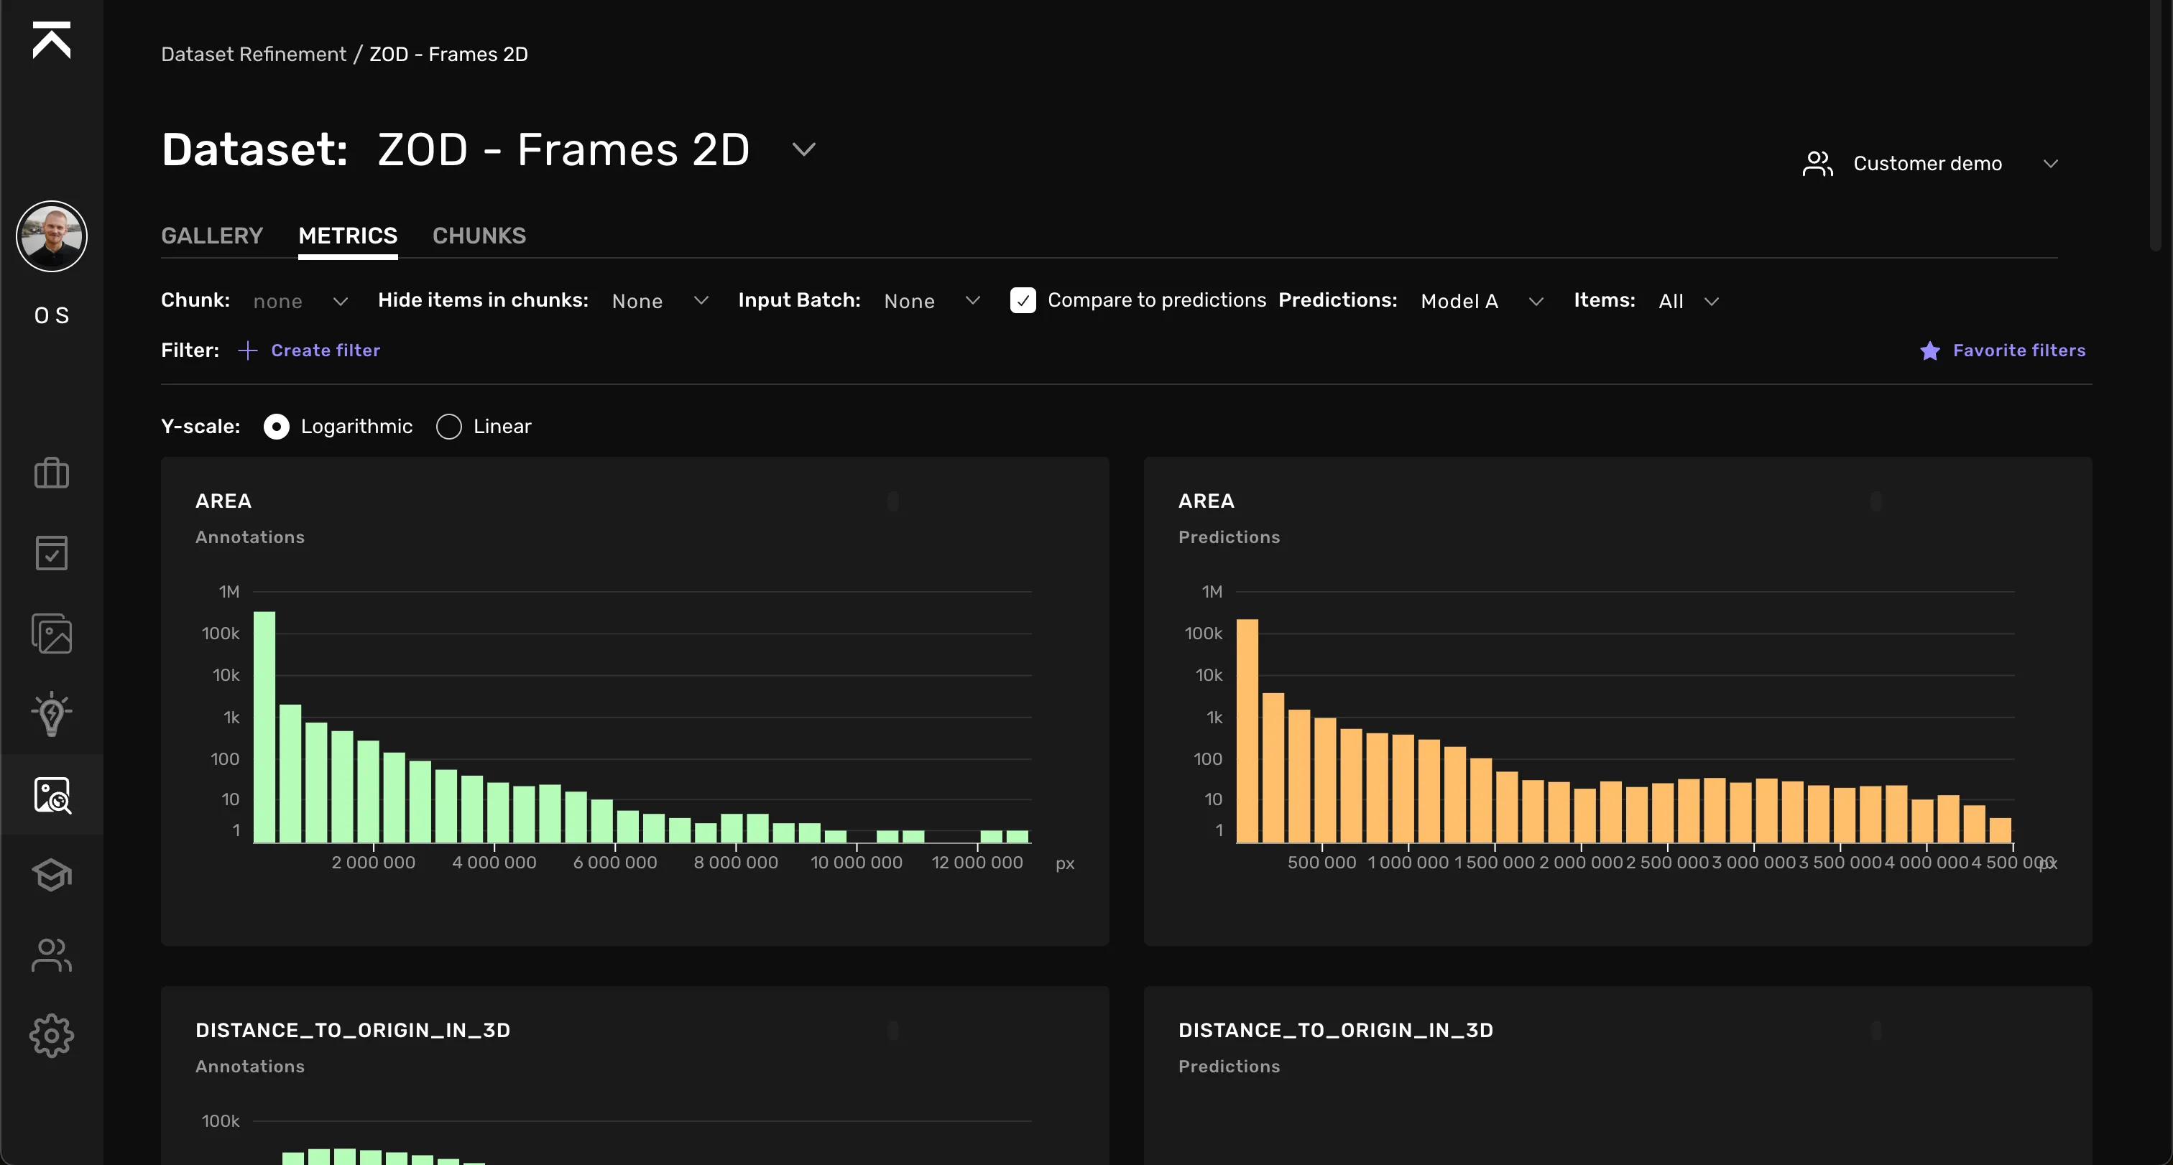Viewport: 2173px width, 1165px height.
Task: Open the settings gear icon in the sidebar
Action: pos(52,1036)
